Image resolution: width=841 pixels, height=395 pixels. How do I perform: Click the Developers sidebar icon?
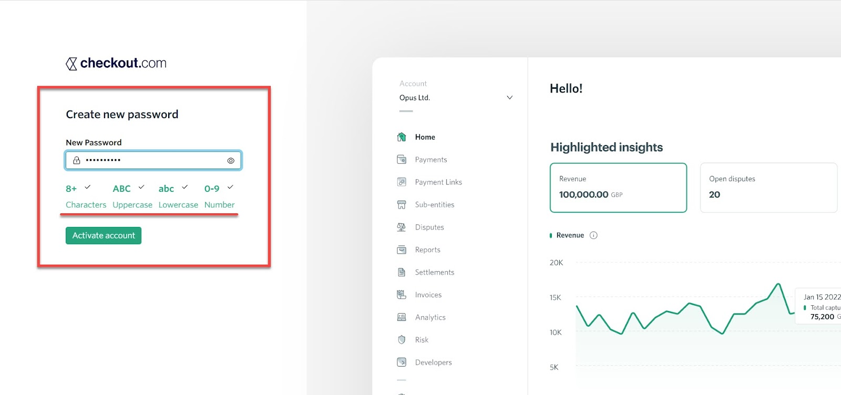402,362
